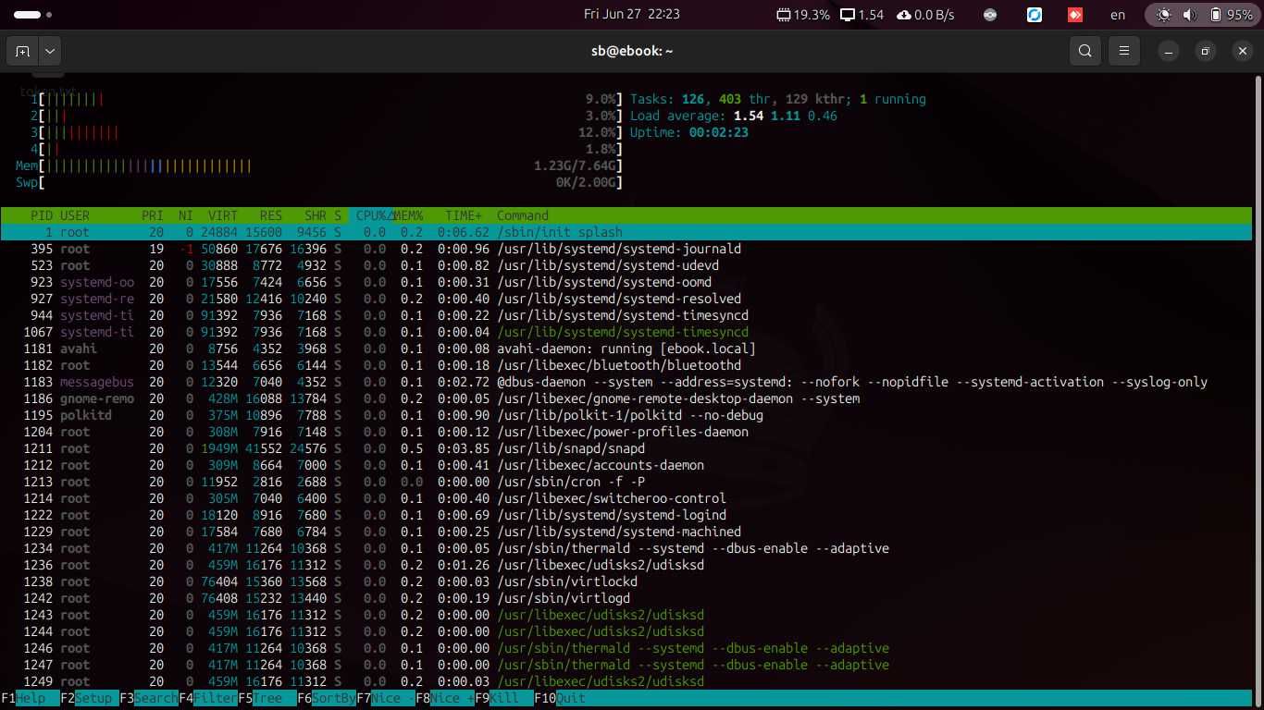
Task: Open terminal search with magnifier icon
Action: point(1085,51)
